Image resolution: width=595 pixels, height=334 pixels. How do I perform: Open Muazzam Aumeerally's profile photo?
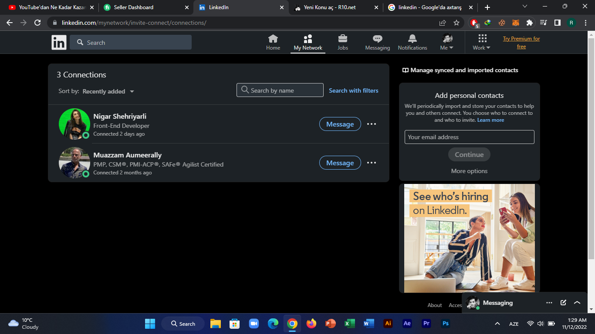pos(74,163)
